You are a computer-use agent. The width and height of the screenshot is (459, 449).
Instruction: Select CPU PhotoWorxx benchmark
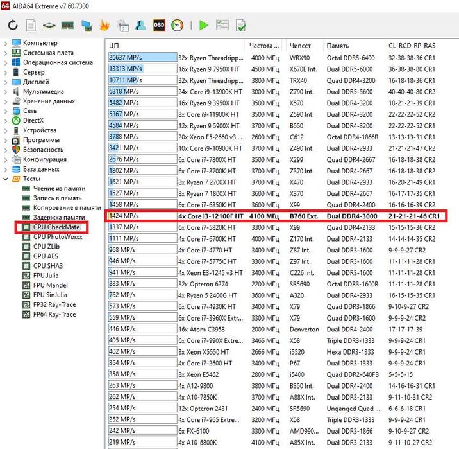(58, 236)
